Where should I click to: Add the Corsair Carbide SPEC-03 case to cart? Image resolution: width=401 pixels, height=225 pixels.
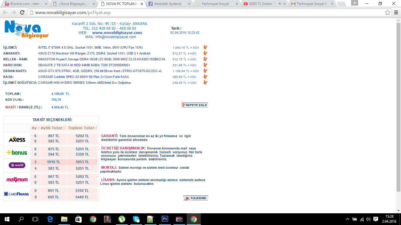pyautogui.click(x=205, y=77)
